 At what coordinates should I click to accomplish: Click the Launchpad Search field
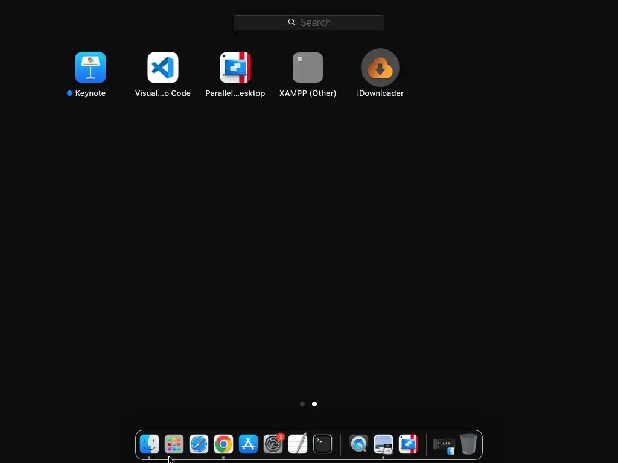(x=309, y=22)
